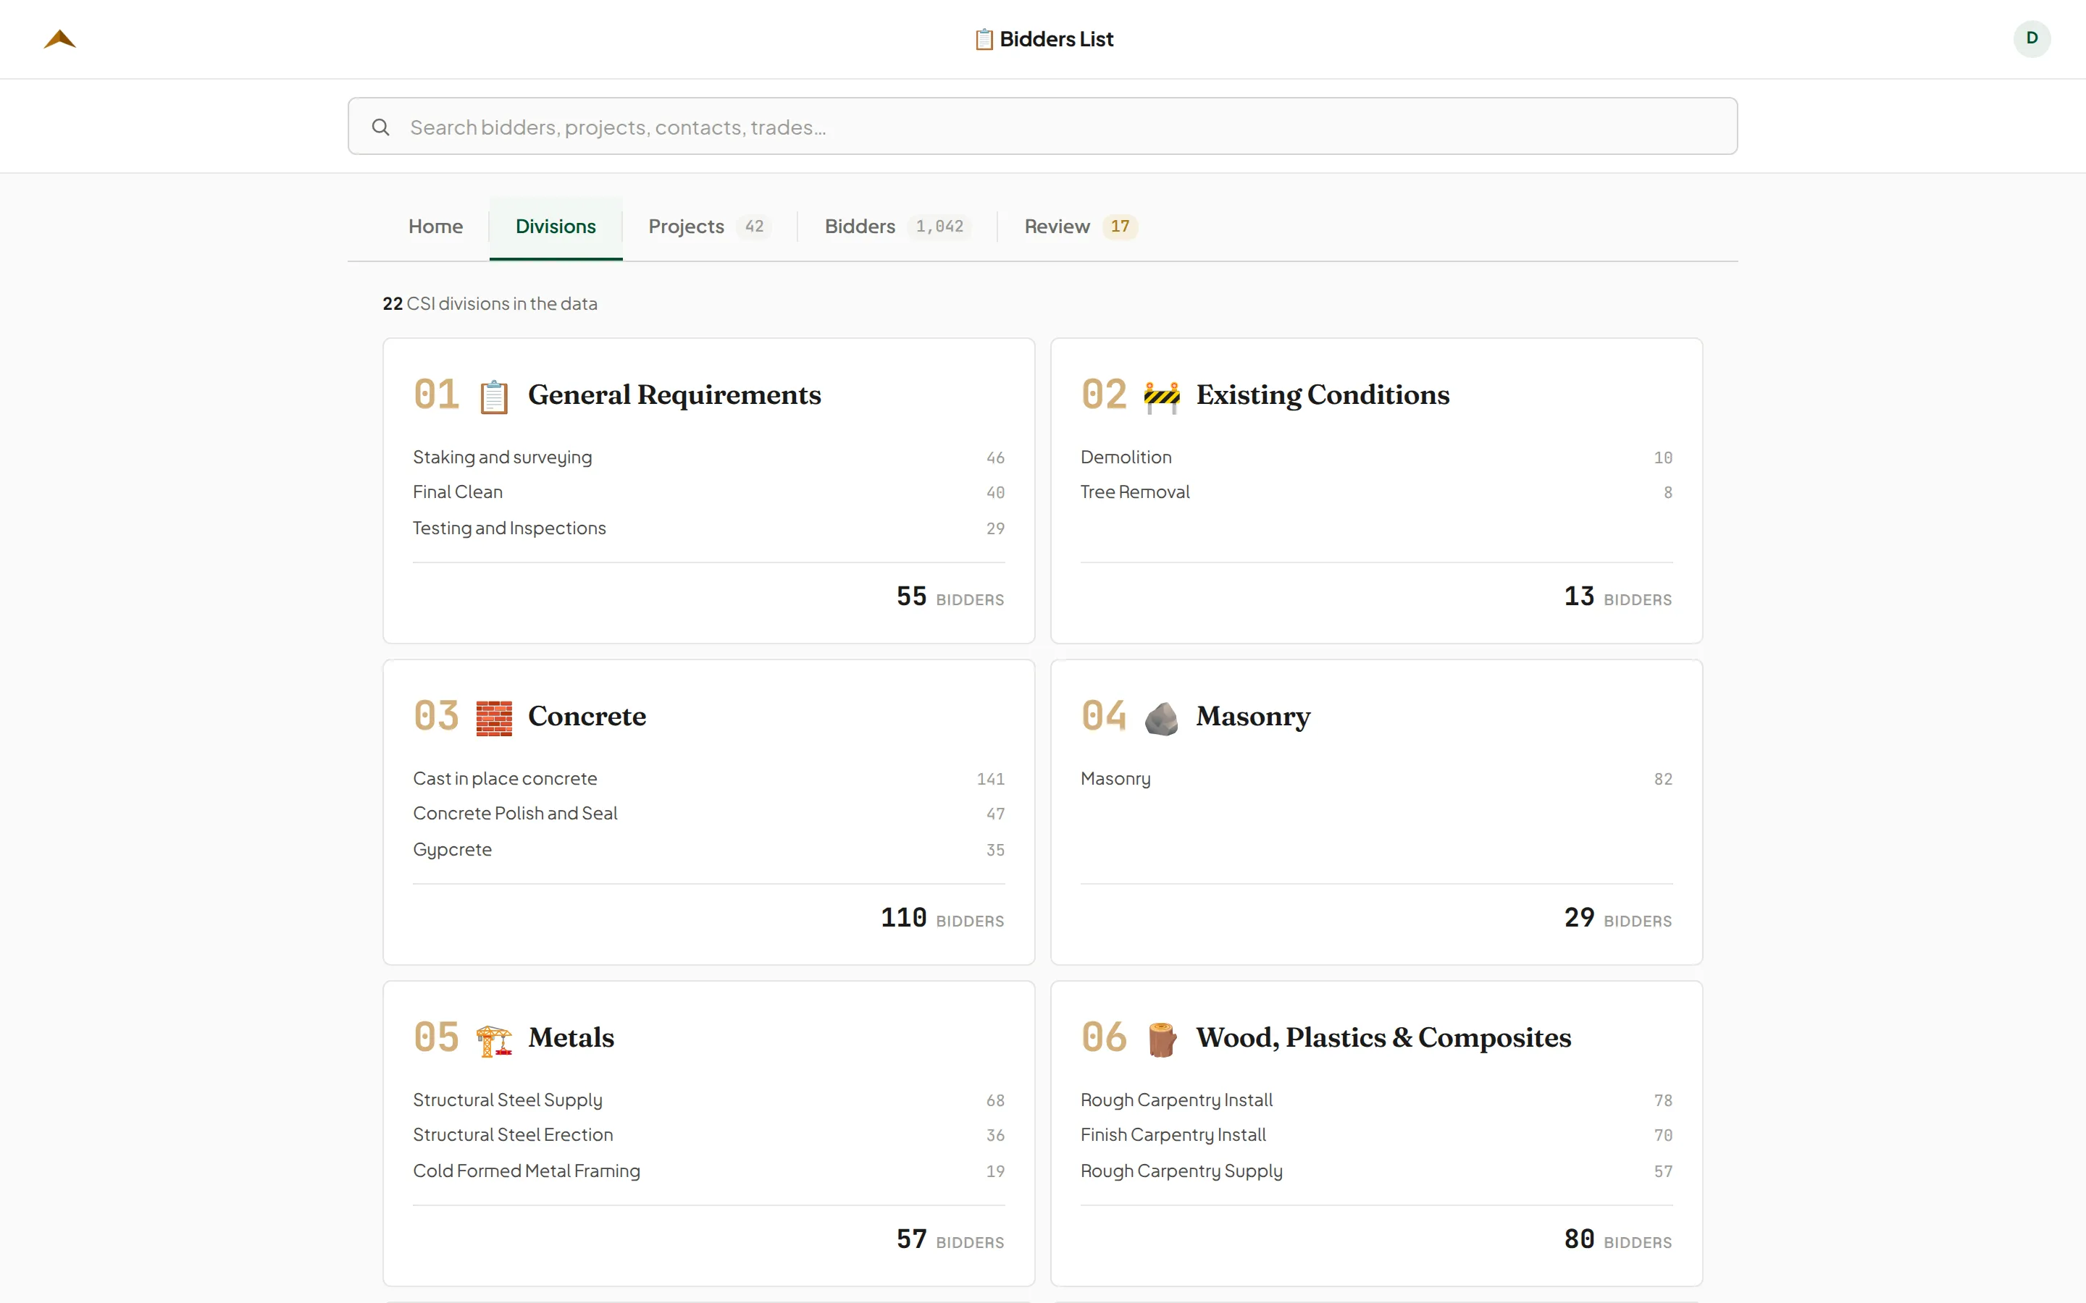Viewport: 2086px width, 1303px height.
Task: Click the search magnifier icon
Action: (x=380, y=127)
